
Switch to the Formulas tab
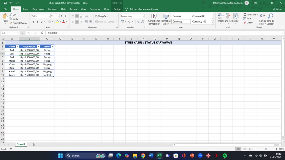(53, 9)
